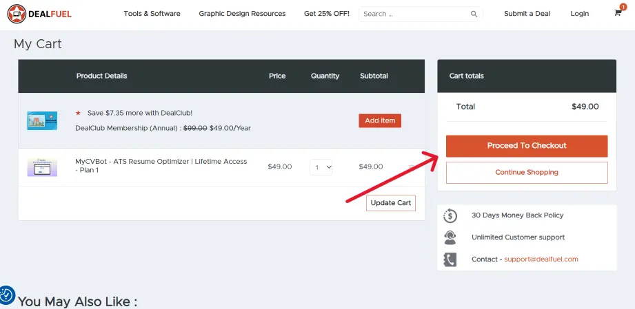Click Update Cart button
The height and width of the screenshot is (309, 635).
point(391,203)
